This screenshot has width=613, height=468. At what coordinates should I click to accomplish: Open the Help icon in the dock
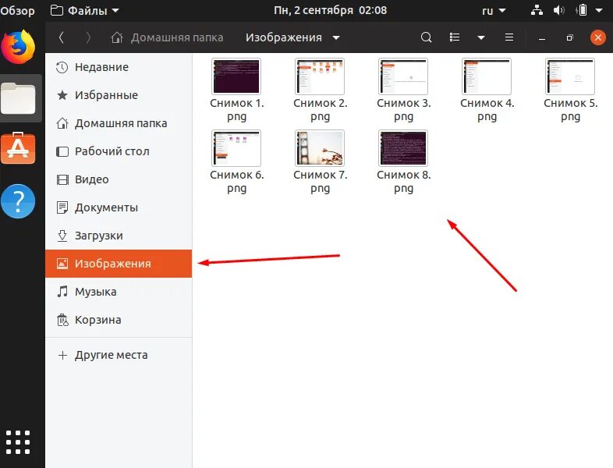coord(18,201)
